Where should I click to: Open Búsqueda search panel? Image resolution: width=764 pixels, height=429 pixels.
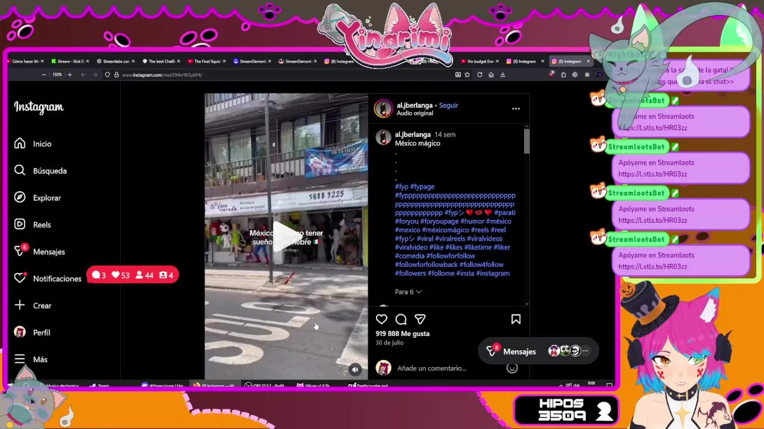[41, 170]
